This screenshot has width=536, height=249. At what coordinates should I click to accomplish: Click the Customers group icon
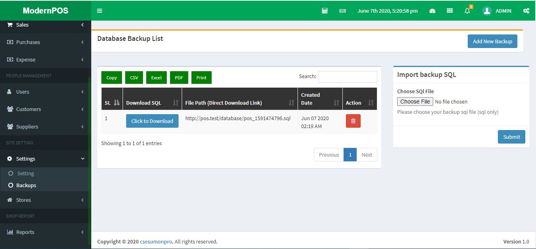10,109
